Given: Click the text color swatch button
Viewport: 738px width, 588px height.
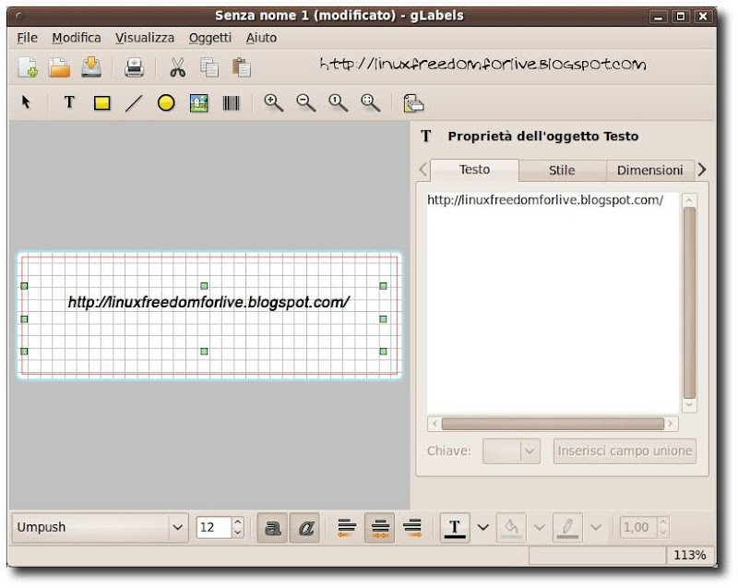Looking at the screenshot, I should click(x=454, y=527).
